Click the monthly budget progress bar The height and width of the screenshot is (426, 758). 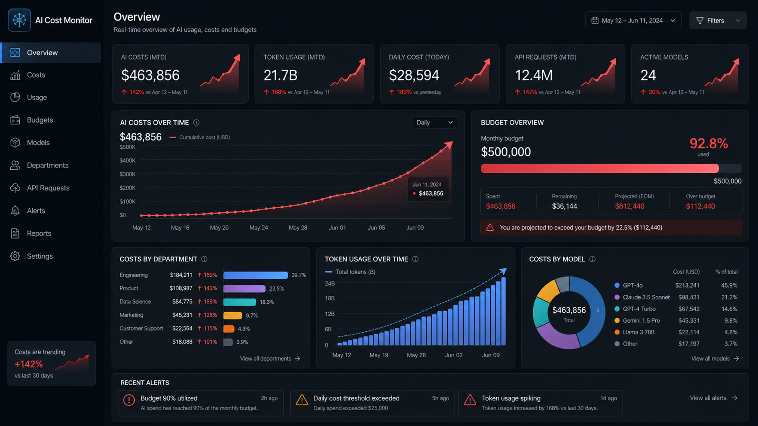click(611, 168)
